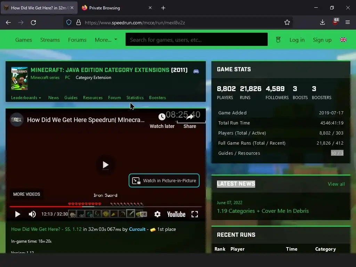This screenshot has height=267, width=356.
Task: Toggle fullscreen on the video player
Action: [x=195, y=214]
